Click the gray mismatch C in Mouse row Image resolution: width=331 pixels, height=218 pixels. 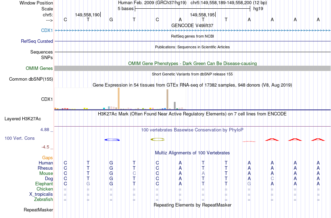pyautogui.click(x=134, y=173)
